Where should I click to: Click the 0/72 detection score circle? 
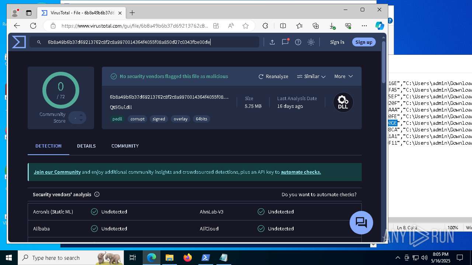(x=61, y=90)
